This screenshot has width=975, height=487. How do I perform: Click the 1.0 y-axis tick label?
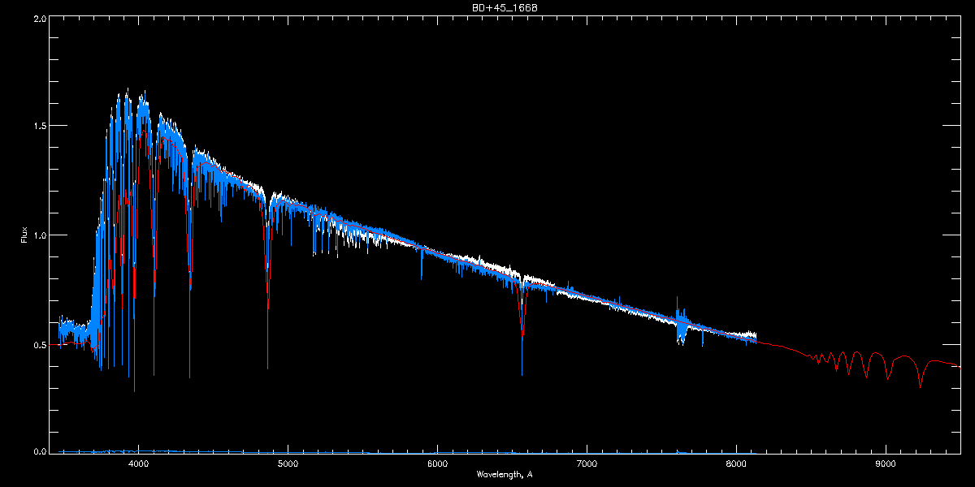(39, 235)
